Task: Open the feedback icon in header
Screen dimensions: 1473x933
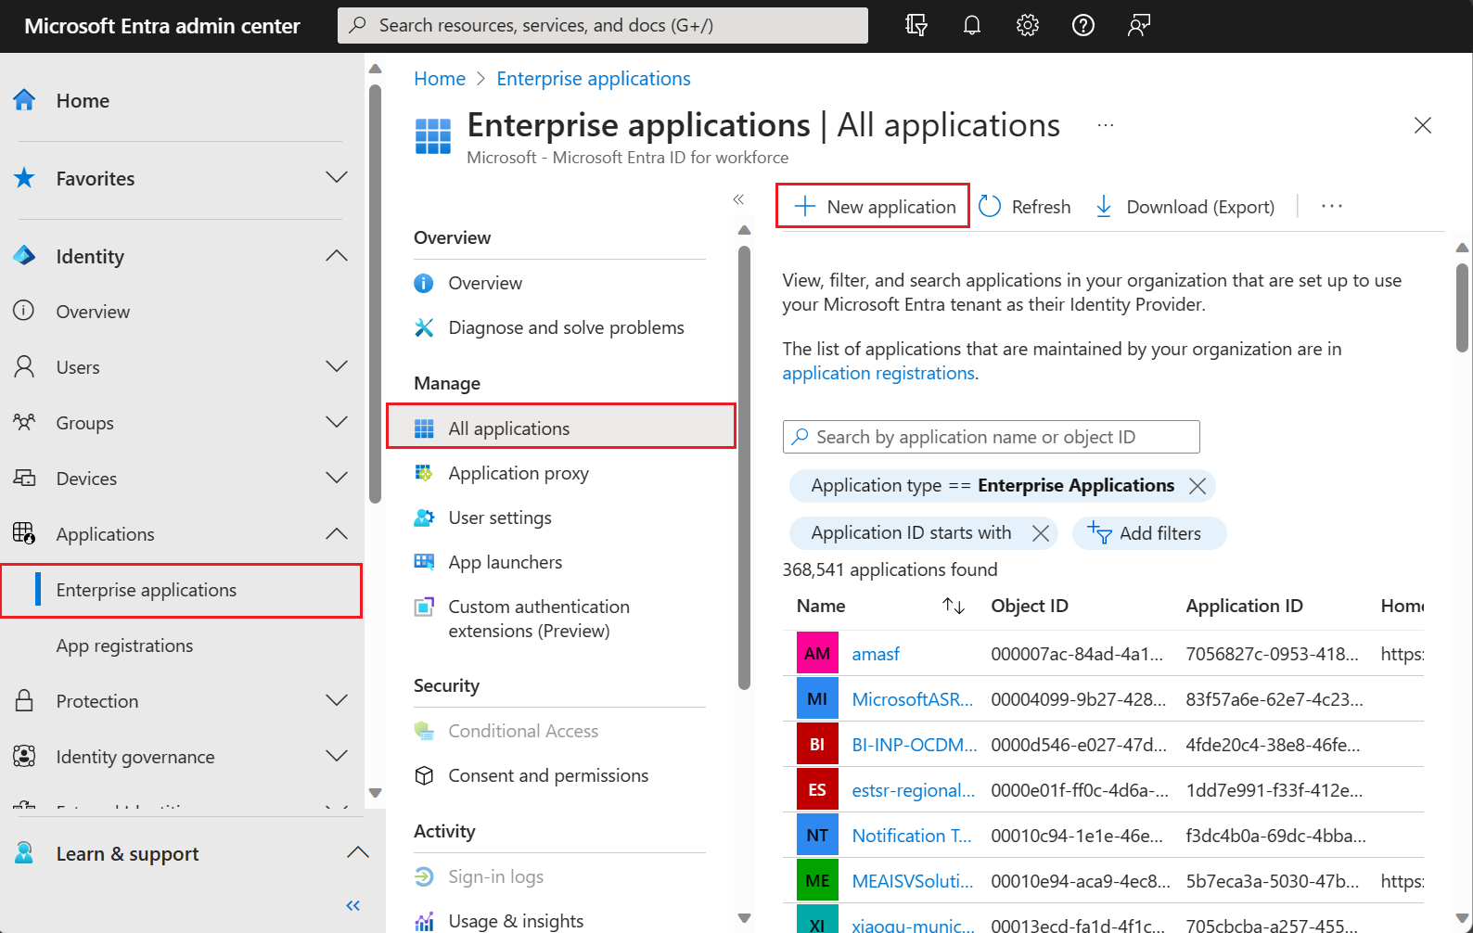Action: point(1139,25)
